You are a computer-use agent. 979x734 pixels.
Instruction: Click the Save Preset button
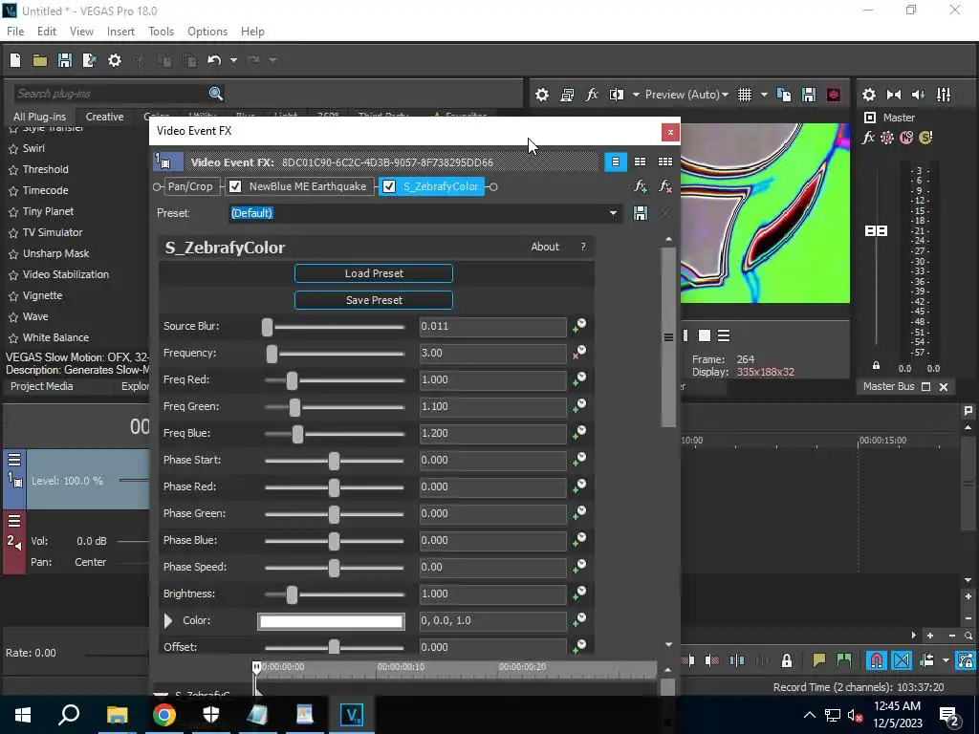374,300
